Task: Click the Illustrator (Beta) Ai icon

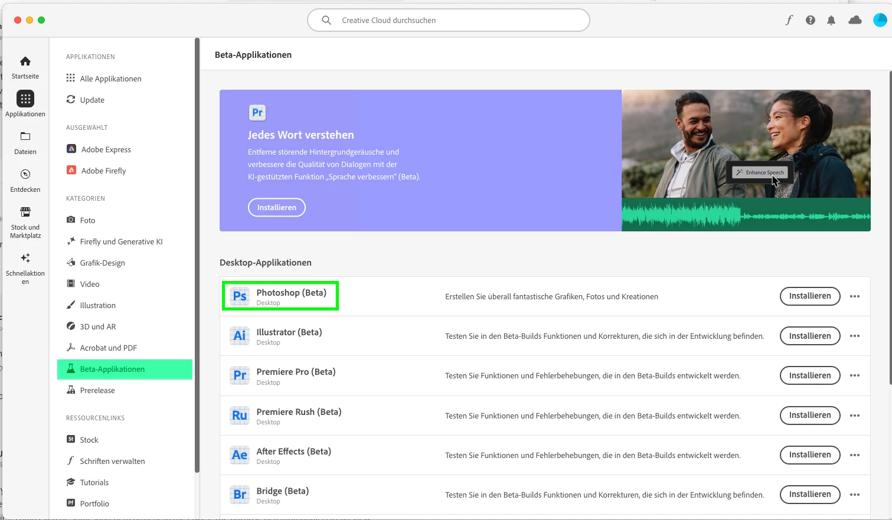Action: point(240,336)
